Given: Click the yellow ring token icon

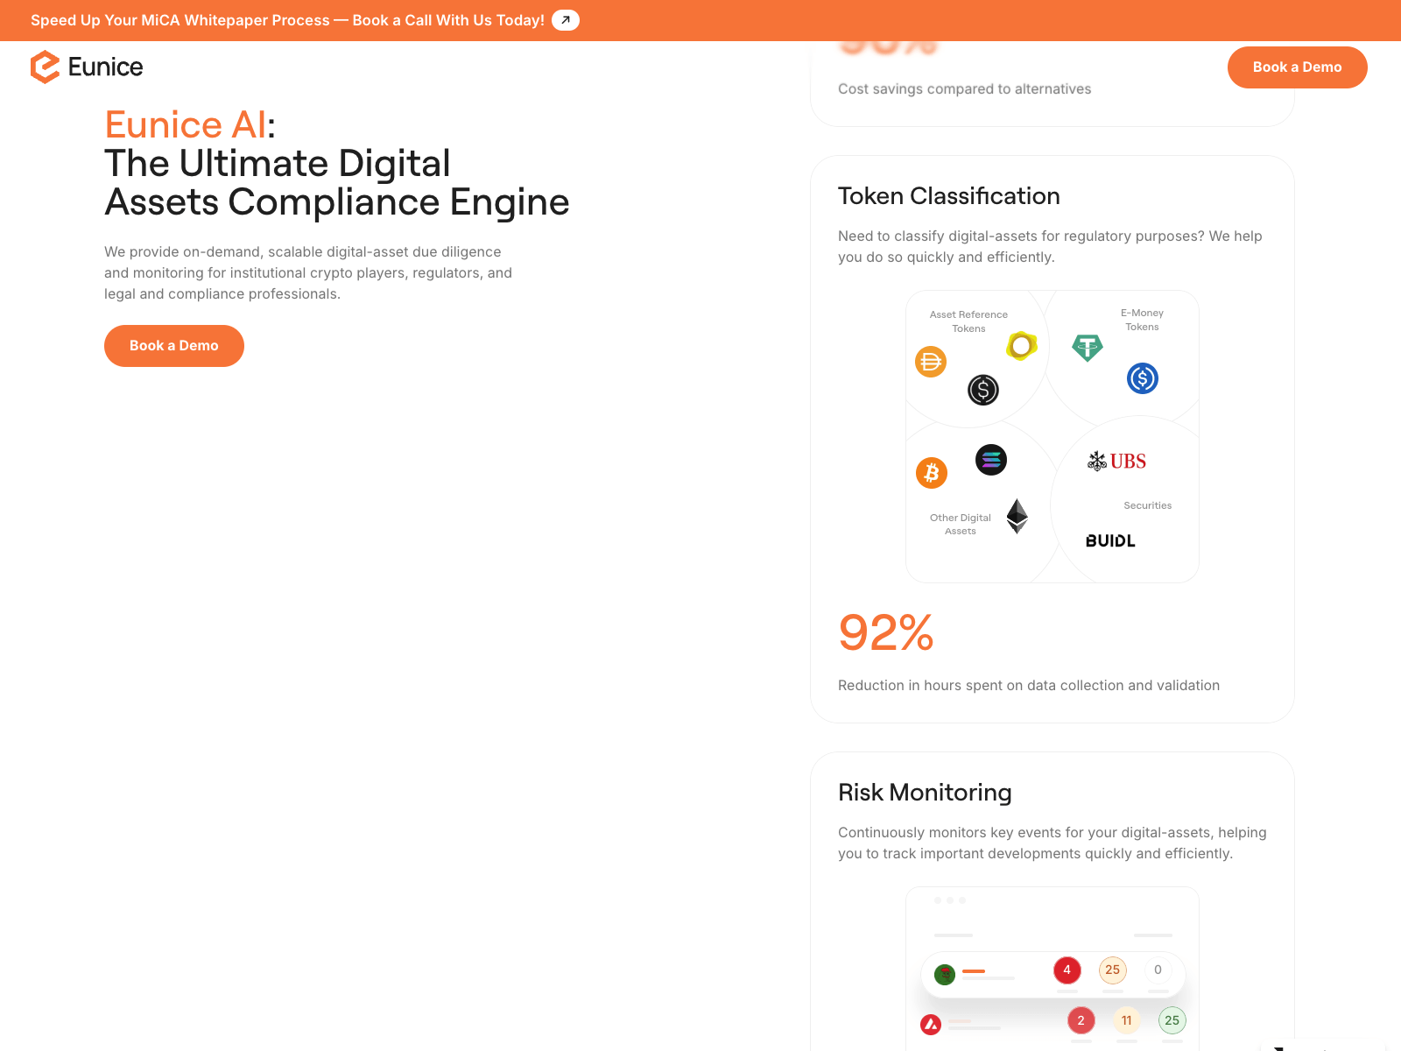Looking at the screenshot, I should (1022, 346).
